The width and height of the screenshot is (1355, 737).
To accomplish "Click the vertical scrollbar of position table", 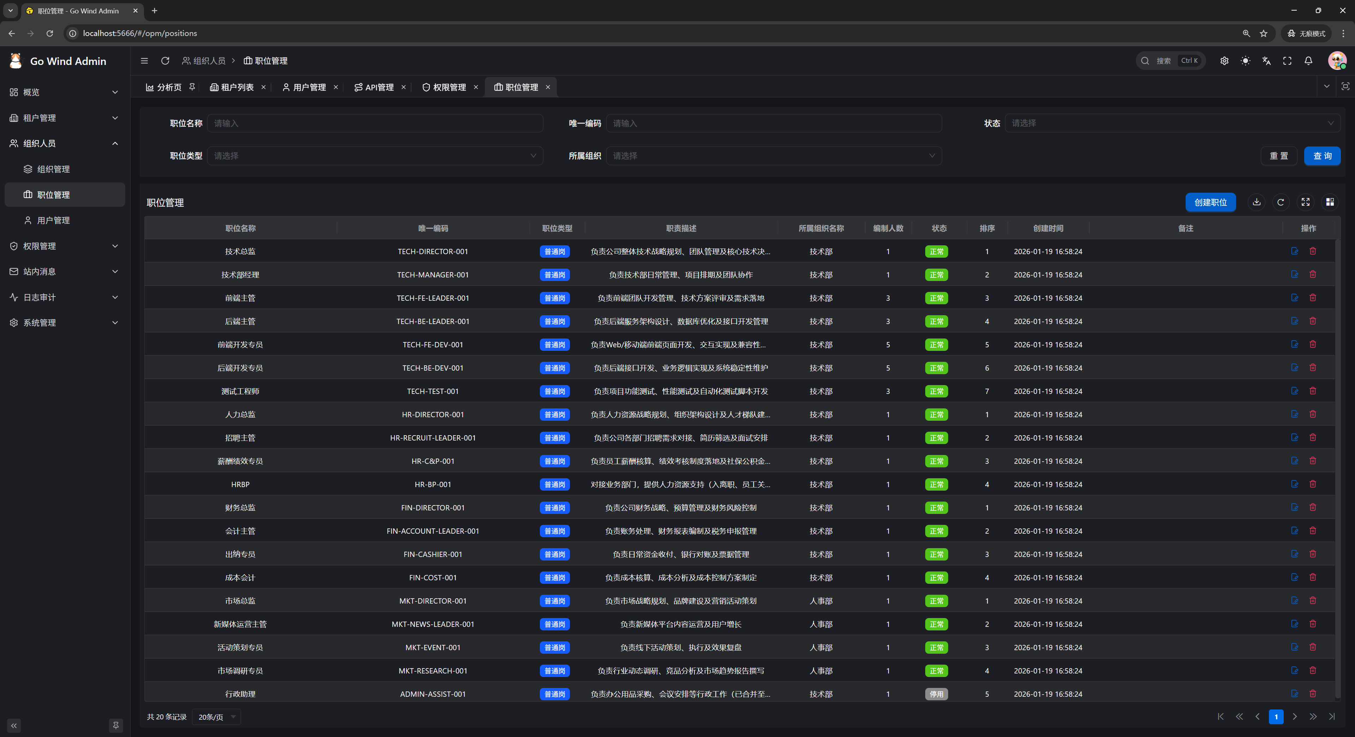I will click(1337, 468).
